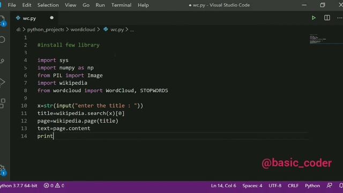Open the editor More Actions ellipsis
The height and width of the screenshot is (193, 343).
pyautogui.click(x=340, y=18)
